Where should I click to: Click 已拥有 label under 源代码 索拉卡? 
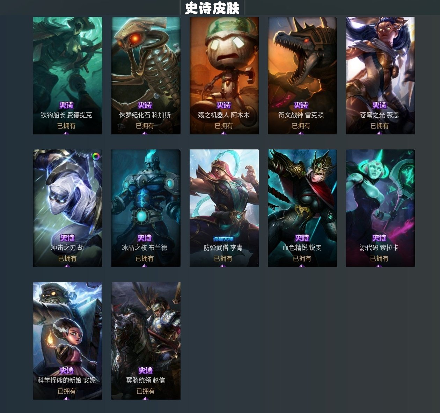(x=379, y=258)
